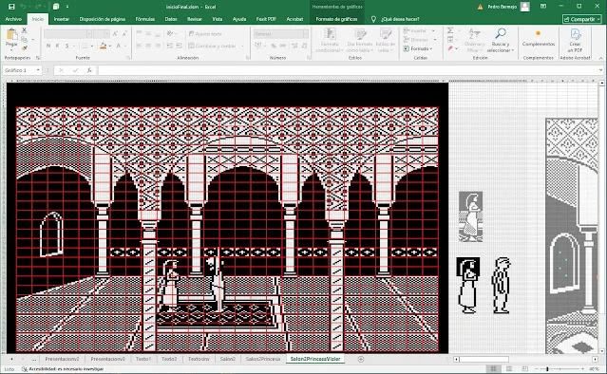607x374 pixels.
Task: Click the fx insert function icon
Action: [89, 70]
